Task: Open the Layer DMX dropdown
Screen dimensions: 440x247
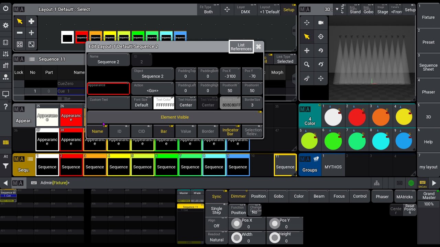Action: [x=245, y=10]
